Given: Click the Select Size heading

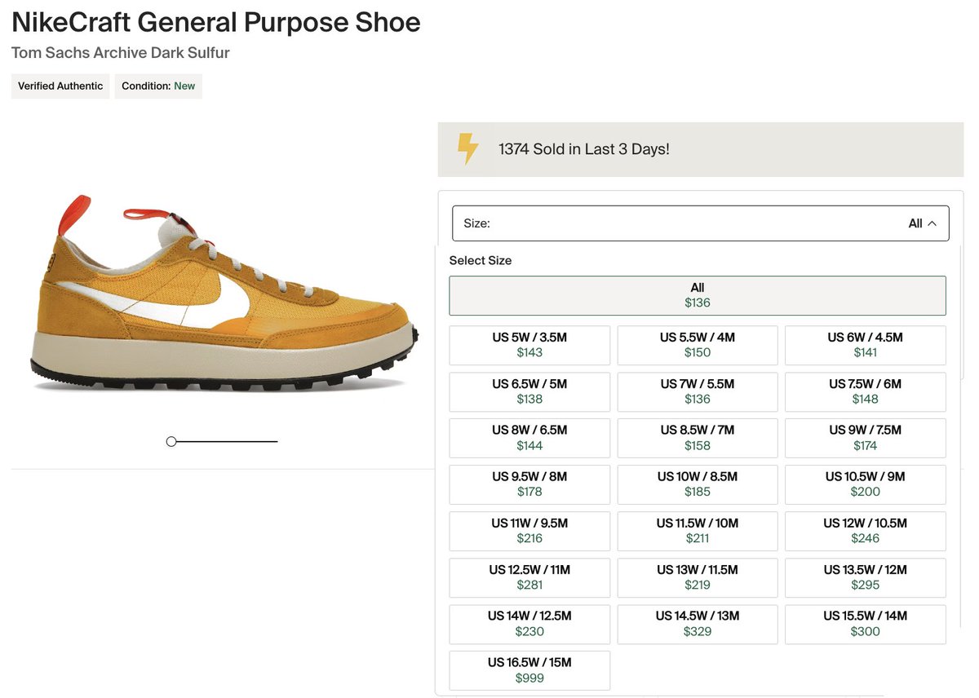Looking at the screenshot, I should tap(481, 261).
